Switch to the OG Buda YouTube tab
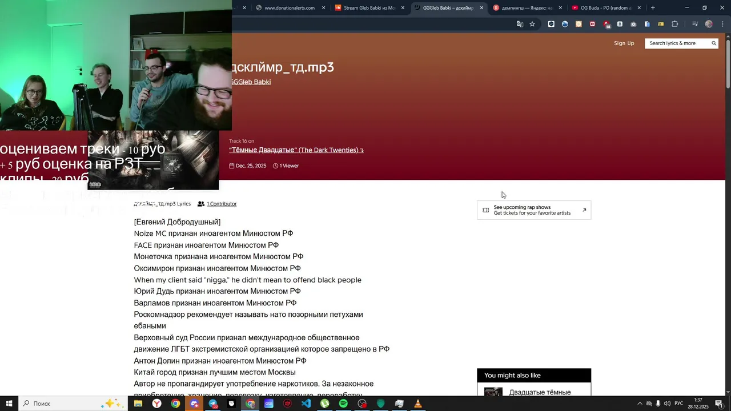Screen dimensions: 731x411 pyautogui.click(x=606, y=8)
